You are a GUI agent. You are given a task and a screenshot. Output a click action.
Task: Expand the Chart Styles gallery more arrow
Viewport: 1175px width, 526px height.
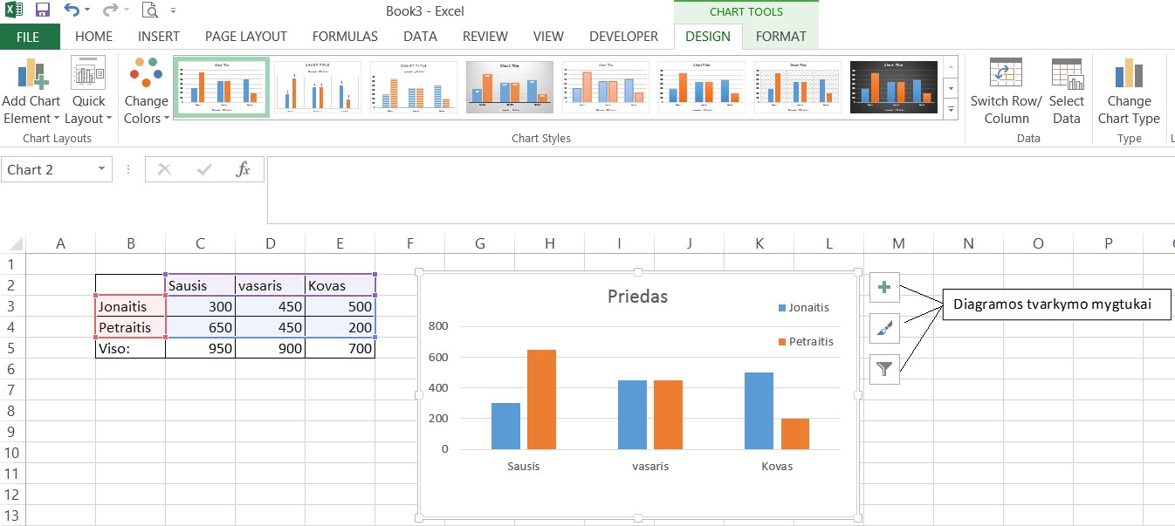point(950,108)
